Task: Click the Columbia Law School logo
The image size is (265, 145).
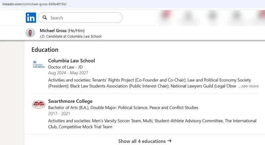Action: (x=39, y=64)
